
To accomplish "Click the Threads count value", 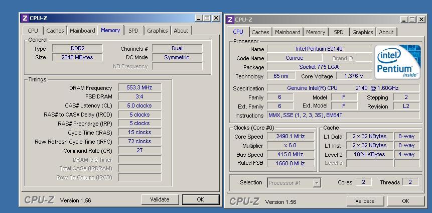I will tap(410, 182).
